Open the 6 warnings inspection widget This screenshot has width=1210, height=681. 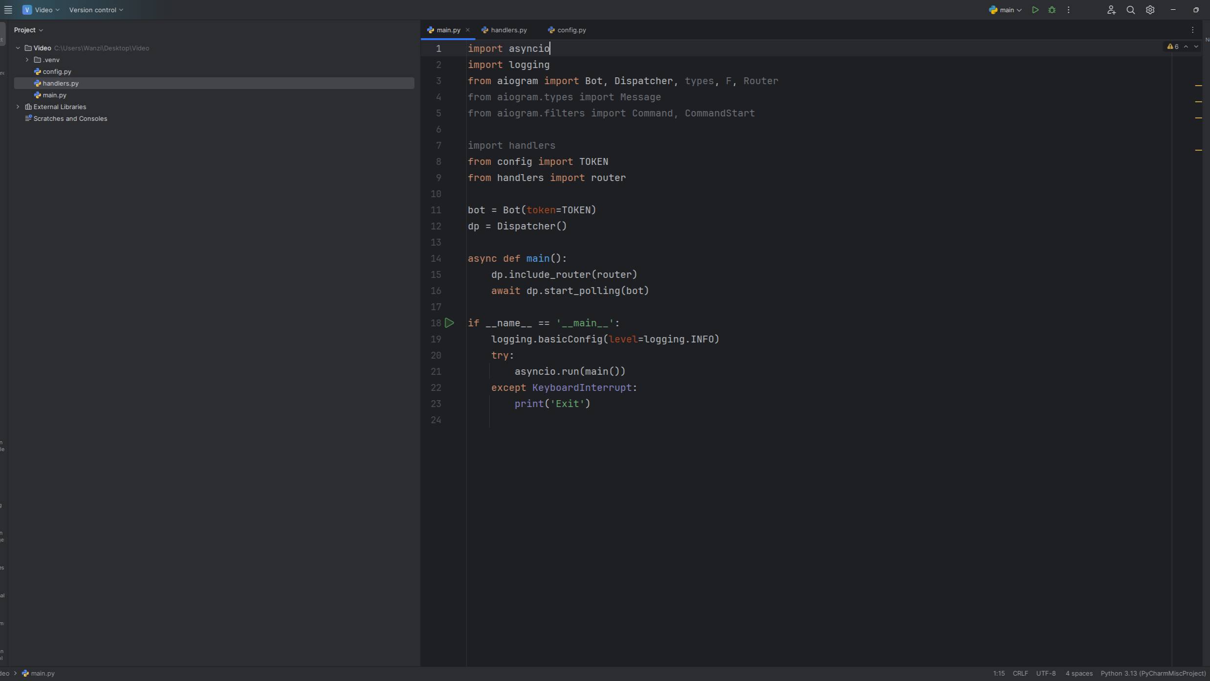click(1173, 46)
